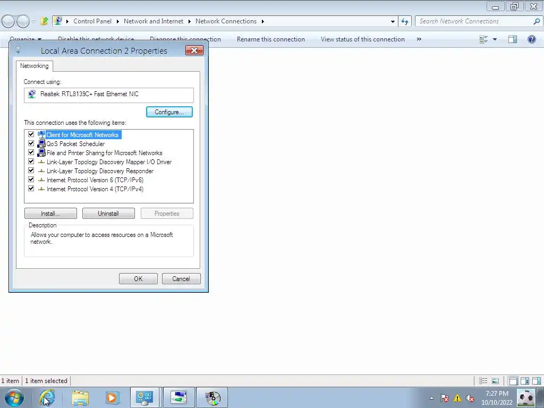The image size is (544, 408).
Task: Select Internet Protocol Version 6 (TCP/IPv6)
Action: click(x=95, y=180)
